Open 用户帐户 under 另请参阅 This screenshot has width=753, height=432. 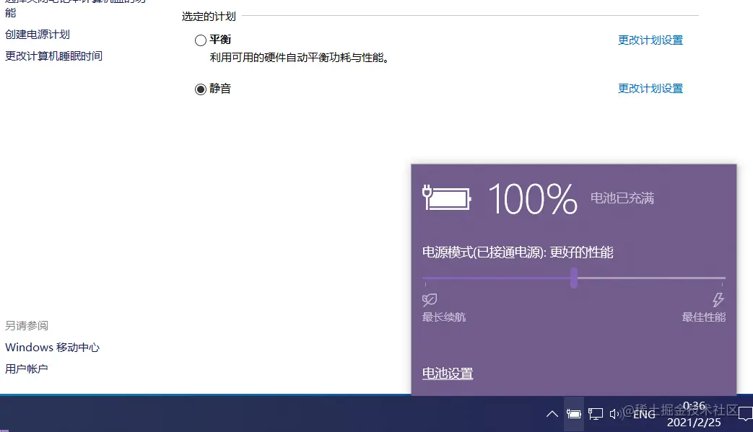(26, 368)
